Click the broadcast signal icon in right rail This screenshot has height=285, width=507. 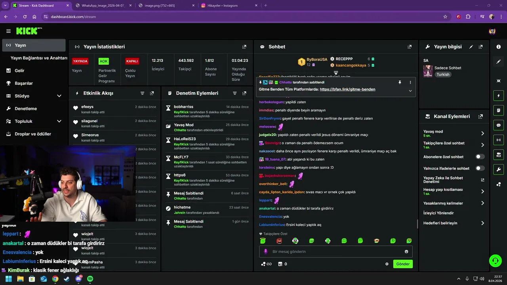coord(498,140)
